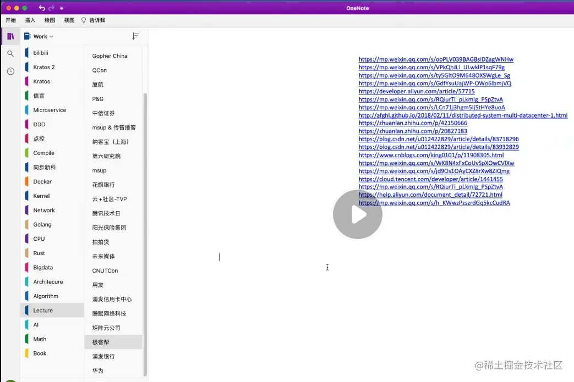Image resolution: width=574 pixels, height=382 pixels.
Task: Open the developer.aliyun.com article 57715 link
Action: coord(416,91)
